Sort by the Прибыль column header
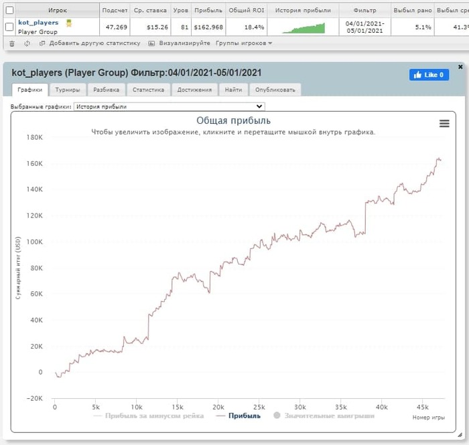Image resolution: width=469 pixels, height=445 pixels. (208, 11)
